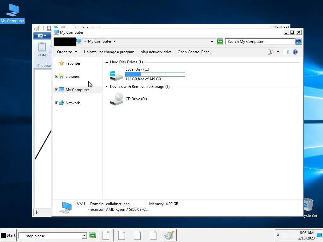
Task: Click Uninstall or change a program
Action: click(109, 52)
